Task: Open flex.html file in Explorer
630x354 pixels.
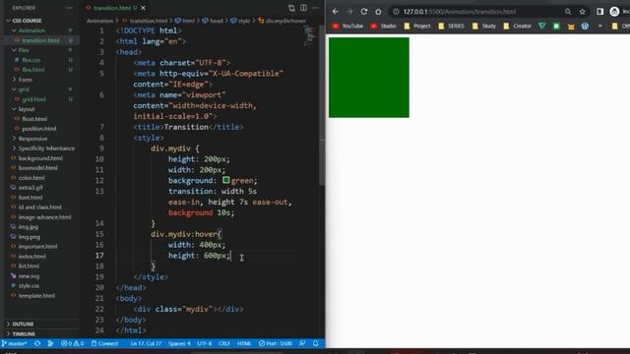Action: 33,70
